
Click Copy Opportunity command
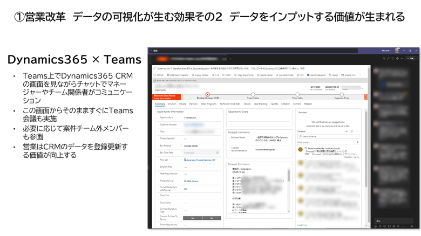point(244,75)
